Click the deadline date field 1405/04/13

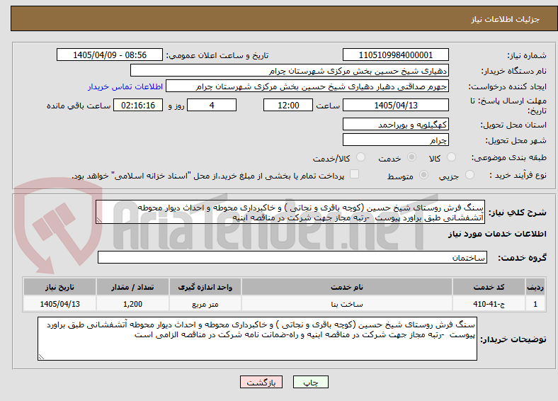point(396,105)
